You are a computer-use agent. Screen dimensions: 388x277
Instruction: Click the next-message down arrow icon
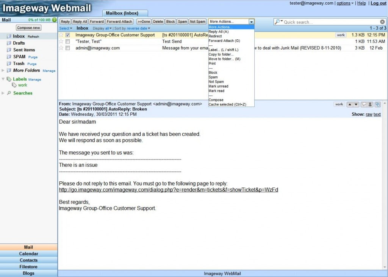point(355,104)
